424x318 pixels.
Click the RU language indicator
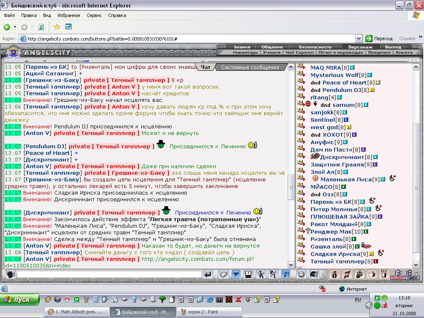tap(358, 300)
